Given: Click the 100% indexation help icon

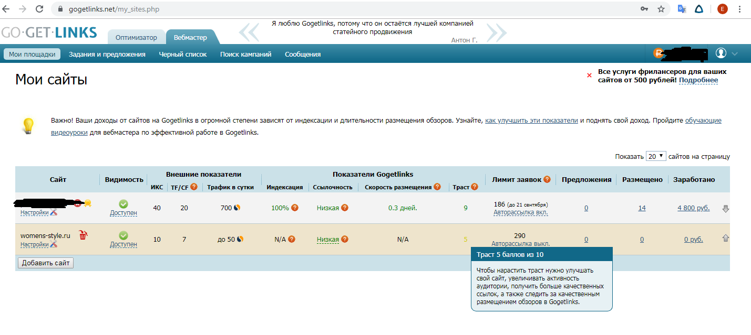Looking at the screenshot, I should (x=295, y=208).
